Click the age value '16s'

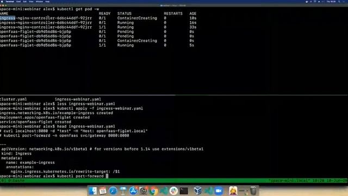[193, 23]
